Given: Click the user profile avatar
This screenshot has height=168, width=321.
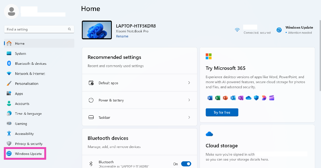Looking at the screenshot, I should click(x=11, y=11).
